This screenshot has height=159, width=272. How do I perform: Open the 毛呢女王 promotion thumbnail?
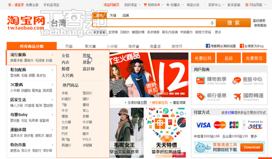(x=127, y=133)
